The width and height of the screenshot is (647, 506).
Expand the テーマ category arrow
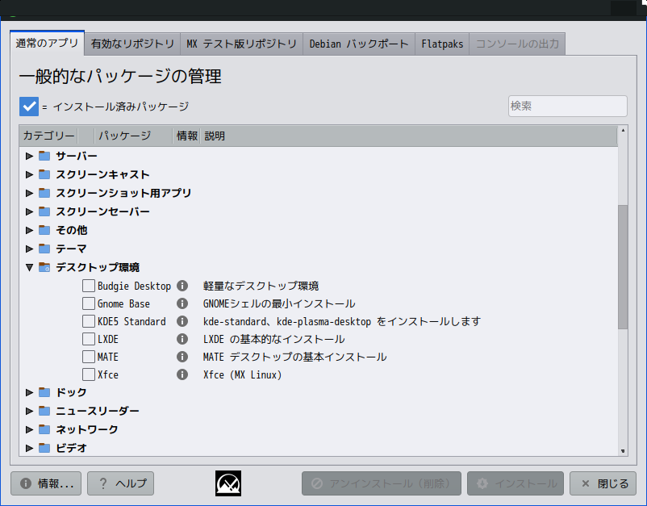(x=29, y=249)
